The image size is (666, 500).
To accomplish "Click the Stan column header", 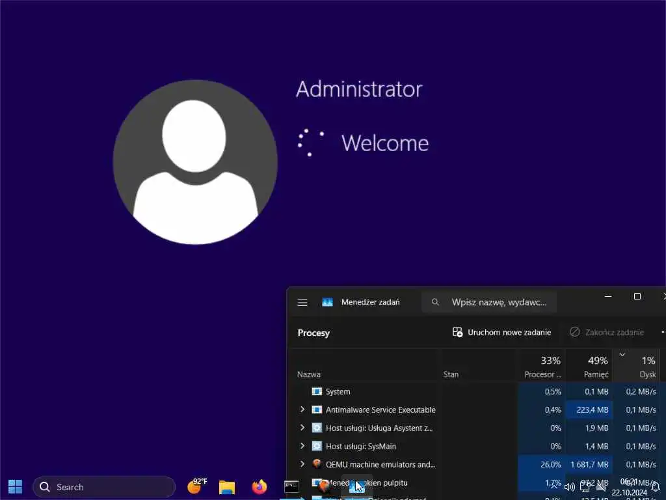I will (451, 374).
